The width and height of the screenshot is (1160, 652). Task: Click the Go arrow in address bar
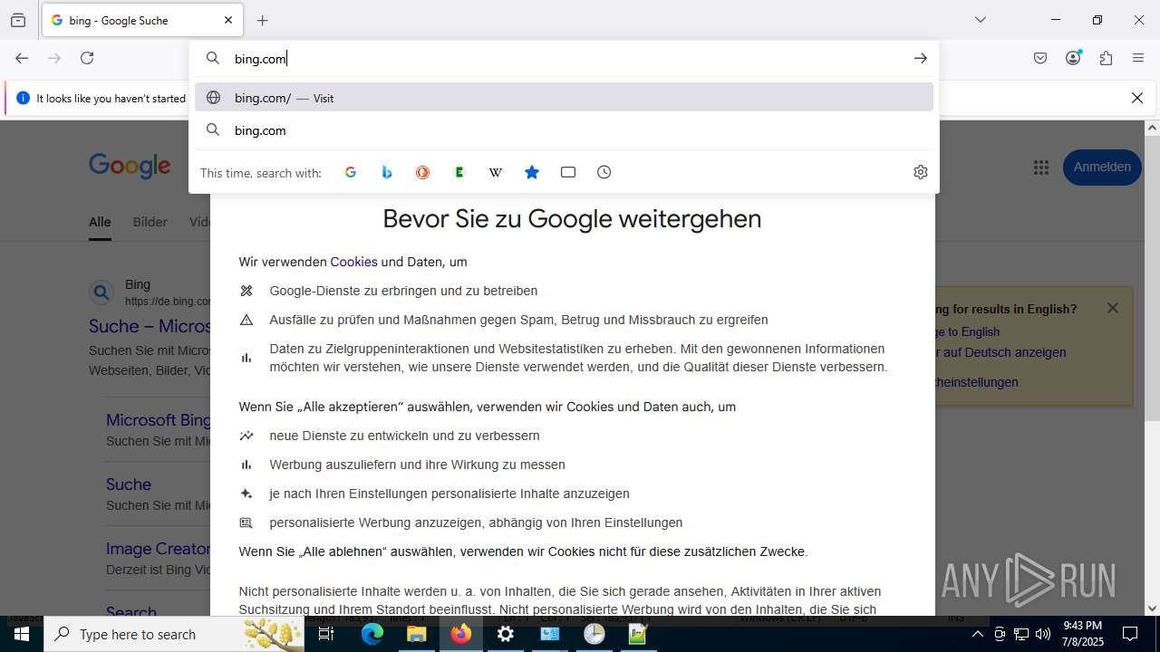[920, 58]
